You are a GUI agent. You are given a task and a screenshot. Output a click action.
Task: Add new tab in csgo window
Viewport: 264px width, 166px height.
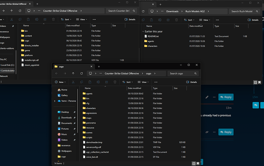(x=99, y=67)
